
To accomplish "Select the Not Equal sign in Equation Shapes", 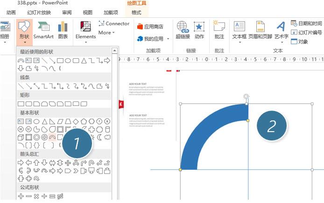I will tap(60, 196).
